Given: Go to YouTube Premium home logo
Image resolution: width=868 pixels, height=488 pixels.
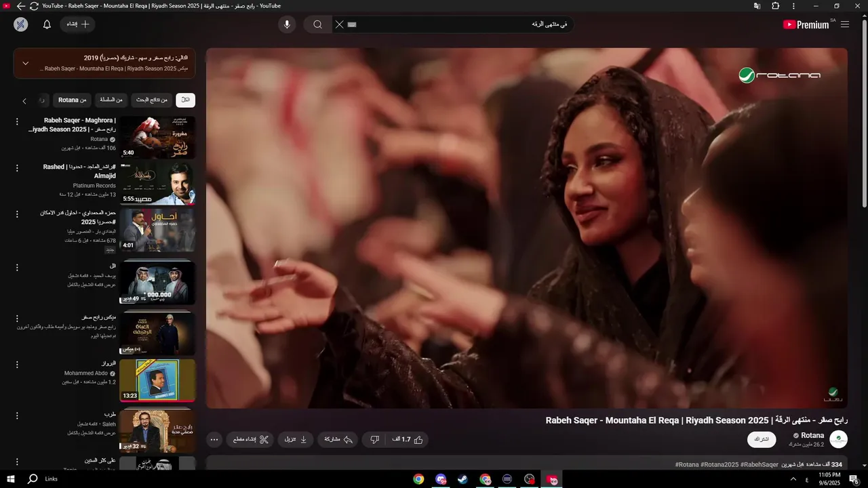Looking at the screenshot, I should click(808, 24).
